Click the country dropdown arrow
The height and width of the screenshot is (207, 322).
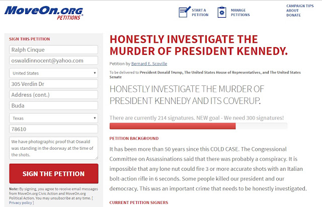pyautogui.click(x=95, y=73)
